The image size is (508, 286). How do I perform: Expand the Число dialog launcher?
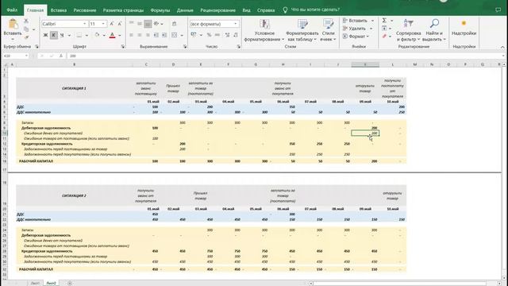(239, 47)
